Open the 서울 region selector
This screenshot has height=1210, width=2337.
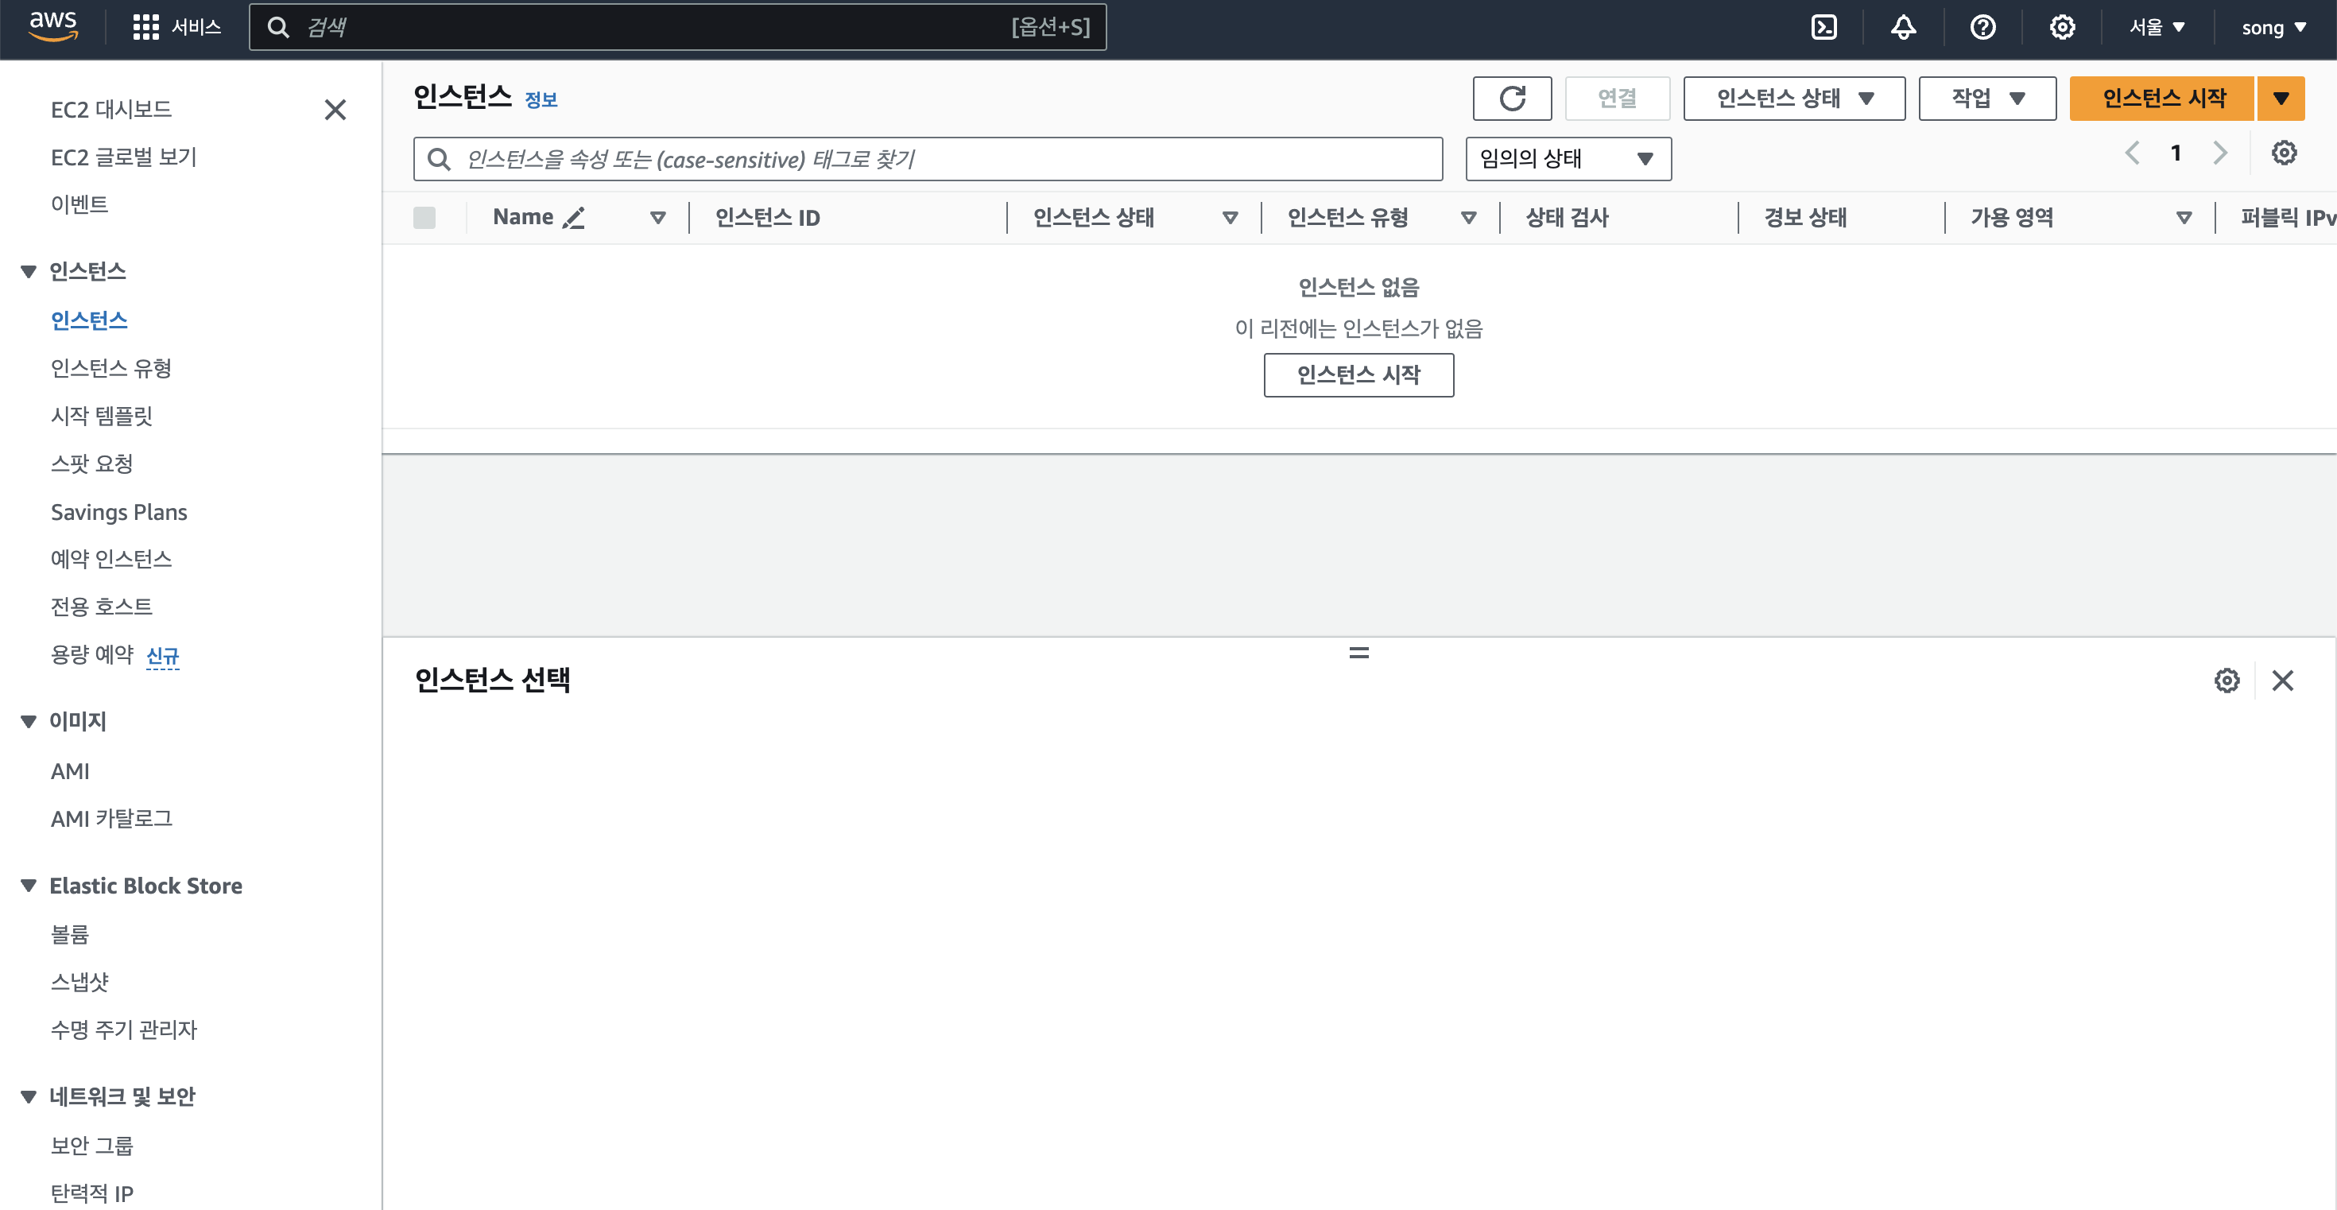point(2158,27)
